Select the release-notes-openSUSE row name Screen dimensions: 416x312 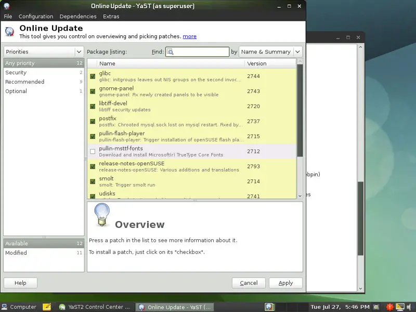[x=132, y=163]
